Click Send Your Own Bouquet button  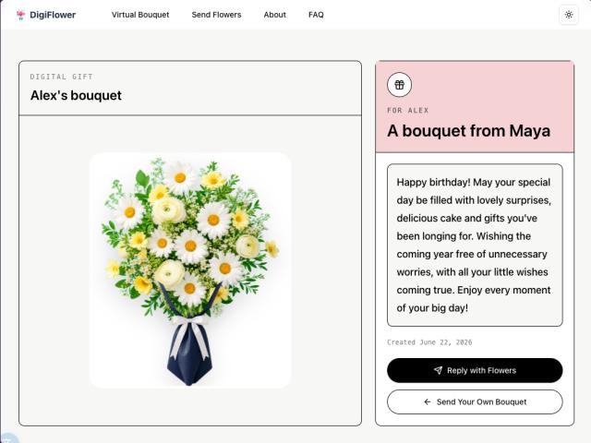[x=475, y=402]
